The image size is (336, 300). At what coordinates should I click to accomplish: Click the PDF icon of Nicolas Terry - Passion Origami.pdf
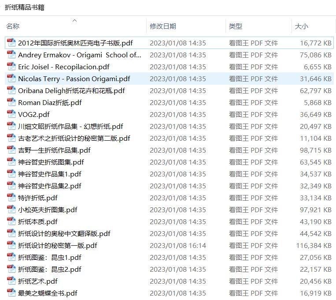pos(11,79)
